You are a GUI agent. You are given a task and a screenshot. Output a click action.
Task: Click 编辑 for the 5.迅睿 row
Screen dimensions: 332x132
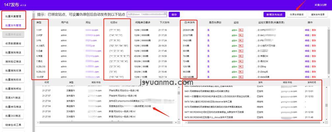tap(307, 51)
